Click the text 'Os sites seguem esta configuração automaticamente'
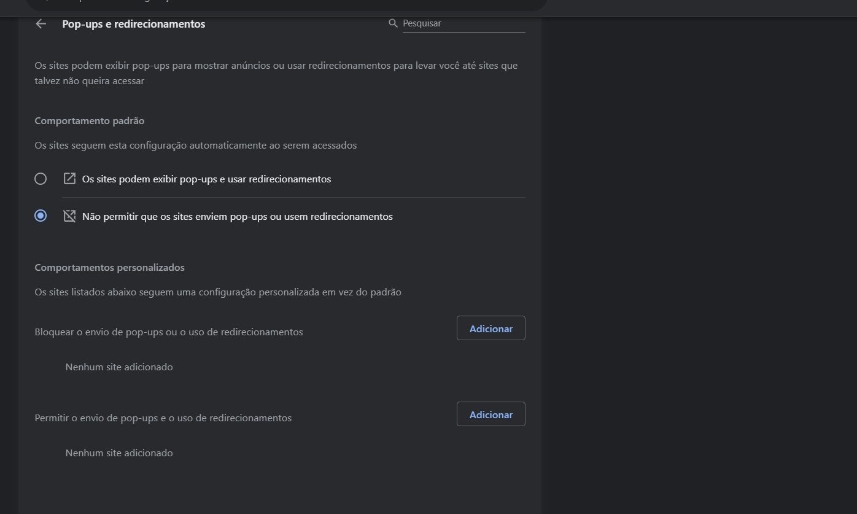This screenshot has height=514, width=857. 196,146
